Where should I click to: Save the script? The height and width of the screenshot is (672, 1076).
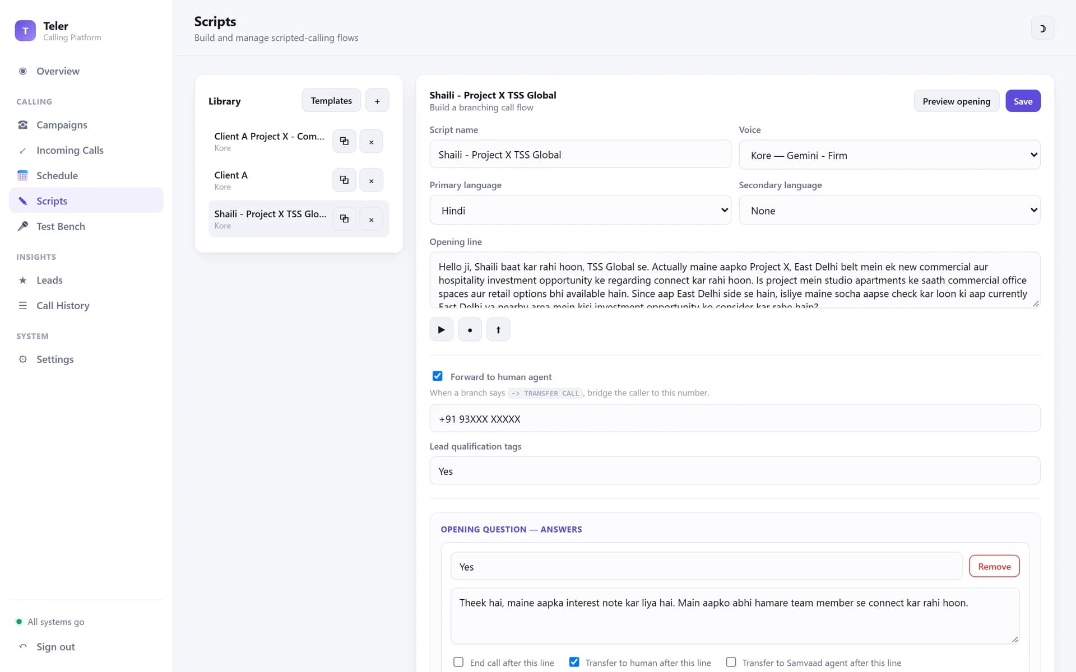(1023, 101)
